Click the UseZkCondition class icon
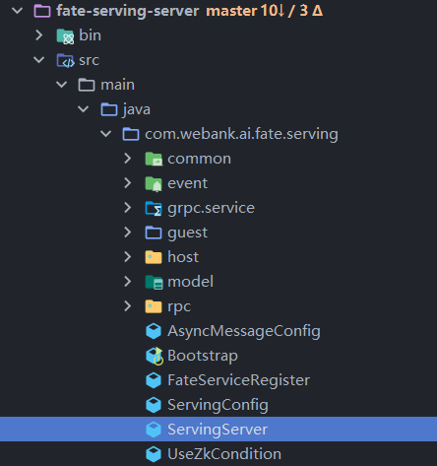 [154, 454]
